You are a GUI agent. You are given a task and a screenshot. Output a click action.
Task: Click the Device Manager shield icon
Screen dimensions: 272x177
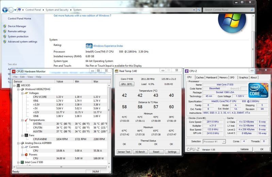[x=5, y=26]
